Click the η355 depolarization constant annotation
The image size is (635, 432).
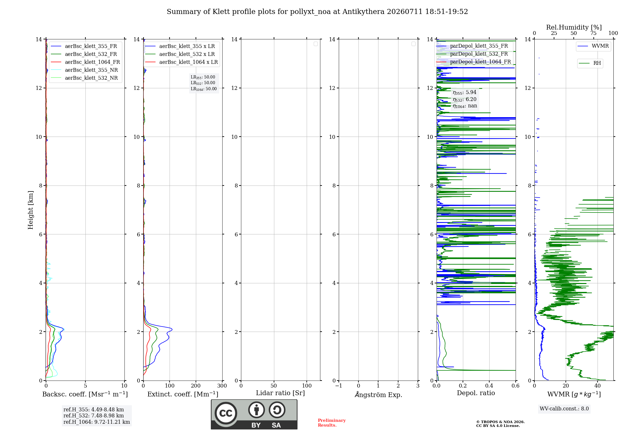point(465,92)
